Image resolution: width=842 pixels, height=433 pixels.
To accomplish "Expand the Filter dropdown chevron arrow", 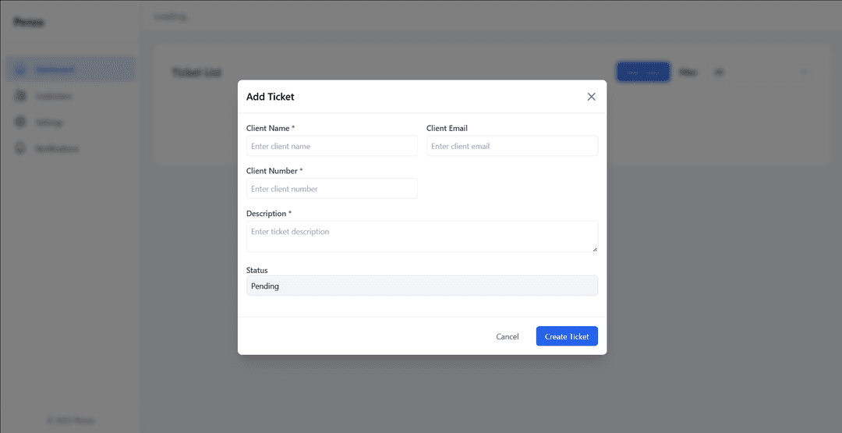I will [x=804, y=72].
